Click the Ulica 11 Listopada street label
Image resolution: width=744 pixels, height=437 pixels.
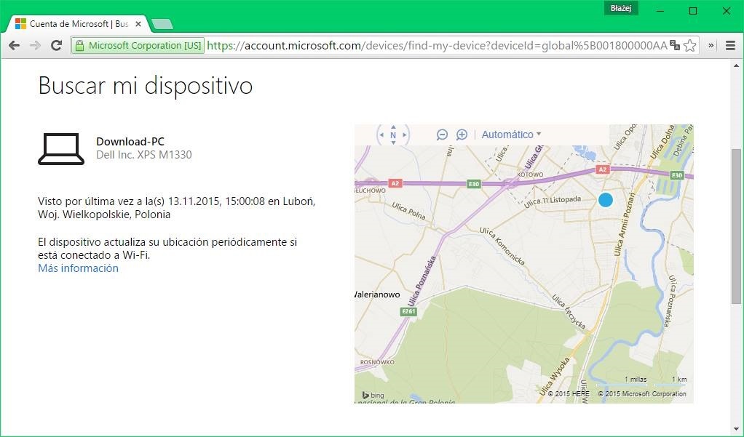click(x=553, y=202)
